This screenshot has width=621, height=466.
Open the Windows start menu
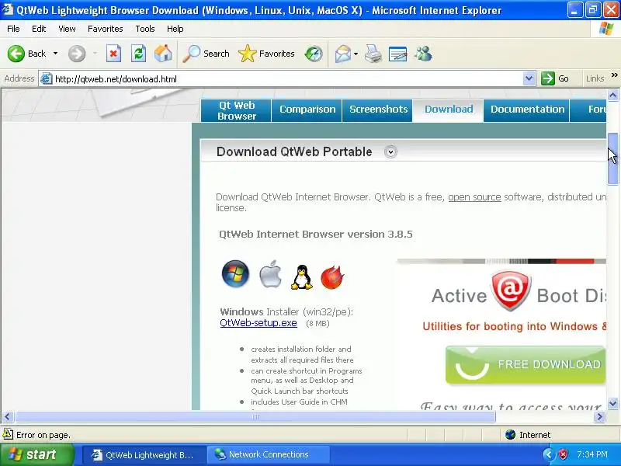pyautogui.click(x=37, y=454)
